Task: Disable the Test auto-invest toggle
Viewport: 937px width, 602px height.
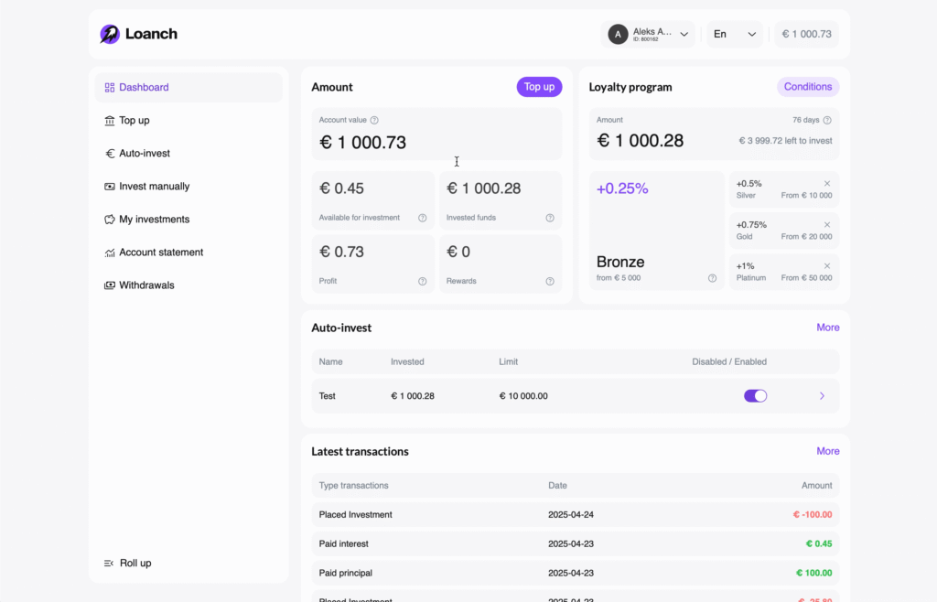Action: coord(755,396)
